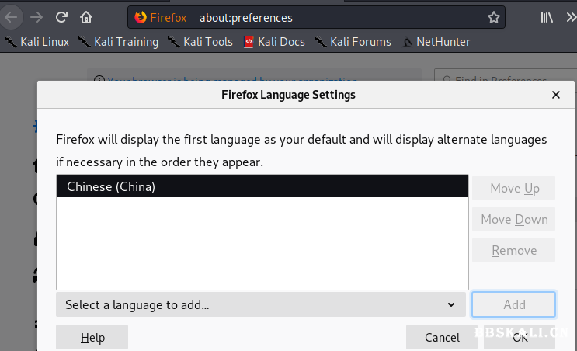Bookmark this page with star icon
The width and height of the screenshot is (577, 351).
(x=494, y=17)
